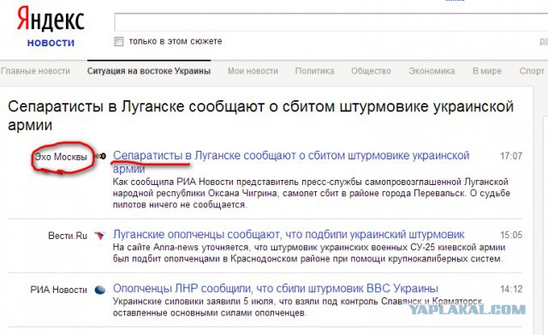Viewport: 548px width, 335px height.
Task: Go to the Спорт tab
Action: (x=532, y=71)
